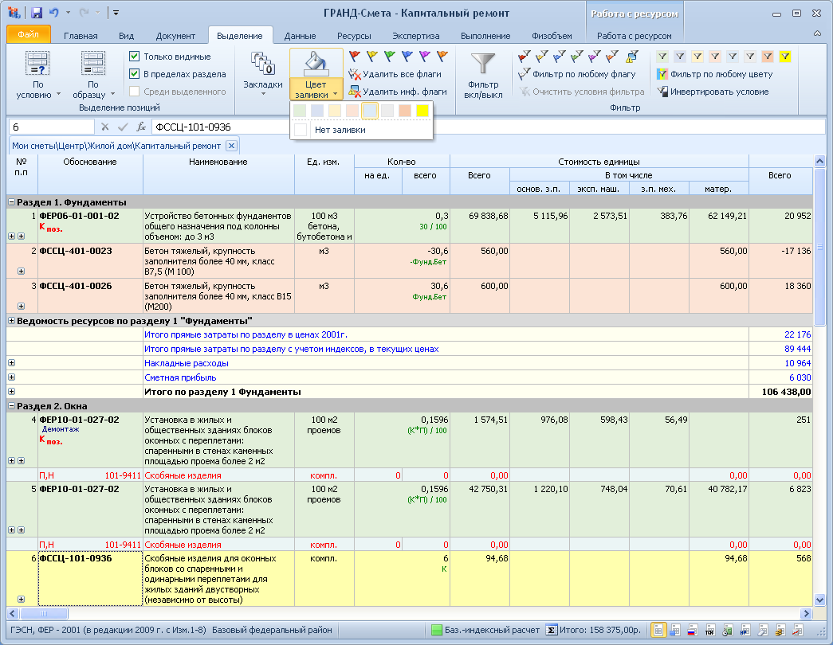Filter by green flag
The width and height of the screenshot is (833, 645).
tap(577, 56)
